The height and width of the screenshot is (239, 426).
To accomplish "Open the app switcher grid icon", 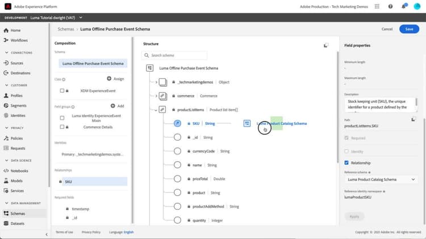I will (377, 6).
